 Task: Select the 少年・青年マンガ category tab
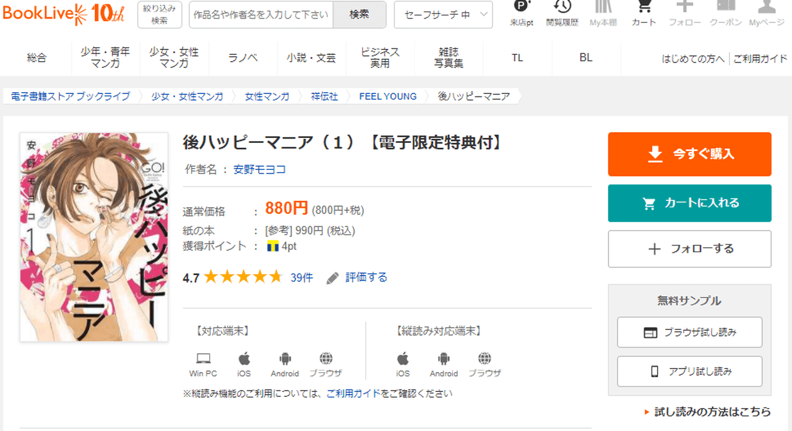coord(105,58)
